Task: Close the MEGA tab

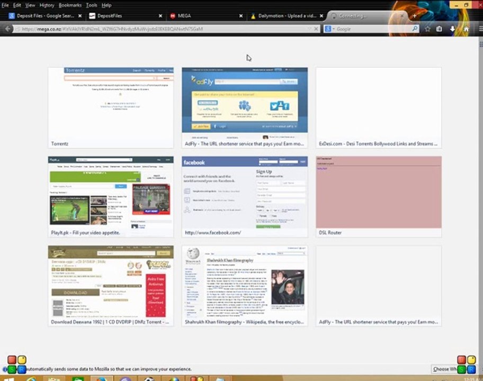Action: point(241,16)
